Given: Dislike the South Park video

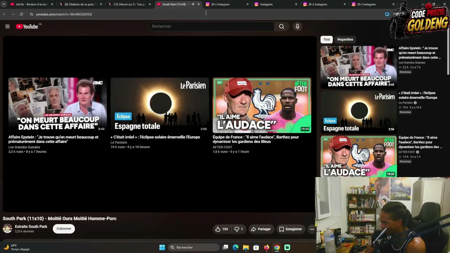Looking at the screenshot, I should [x=239, y=229].
